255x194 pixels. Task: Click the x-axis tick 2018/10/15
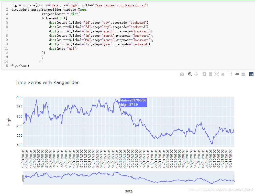[x=23, y=159]
